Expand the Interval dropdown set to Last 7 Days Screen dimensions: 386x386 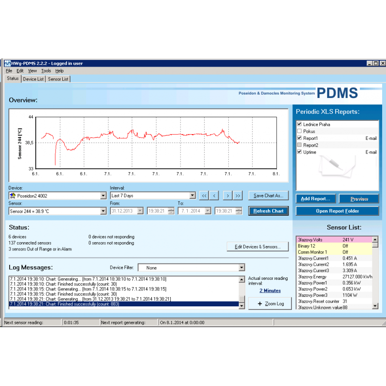click(193, 196)
